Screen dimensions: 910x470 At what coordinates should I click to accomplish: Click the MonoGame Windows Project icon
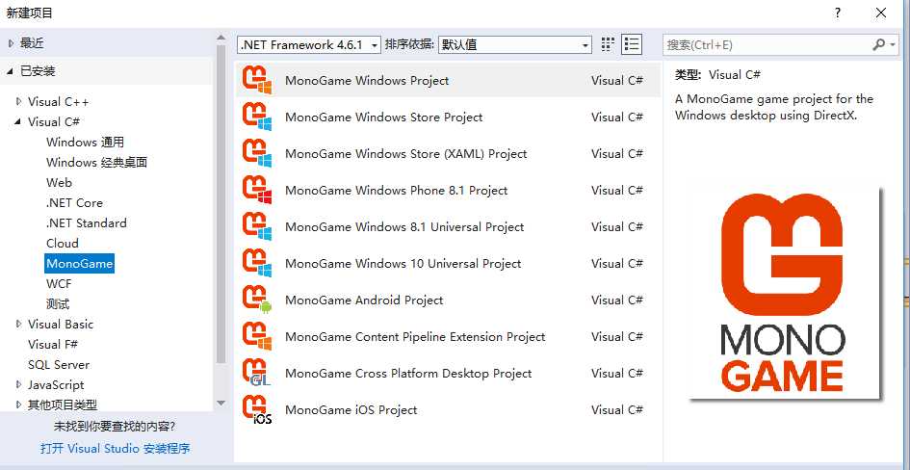(x=256, y=80)
